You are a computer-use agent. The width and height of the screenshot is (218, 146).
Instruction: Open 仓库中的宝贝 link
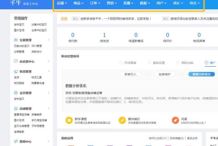tap(39, 30)
